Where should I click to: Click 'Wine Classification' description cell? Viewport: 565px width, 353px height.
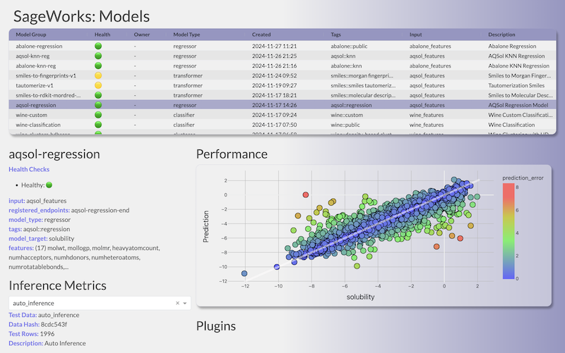pyautogui.click(x=511, y=125)
